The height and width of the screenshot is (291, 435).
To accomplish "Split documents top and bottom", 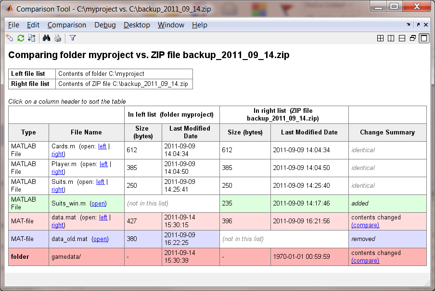I will [402, 38].
